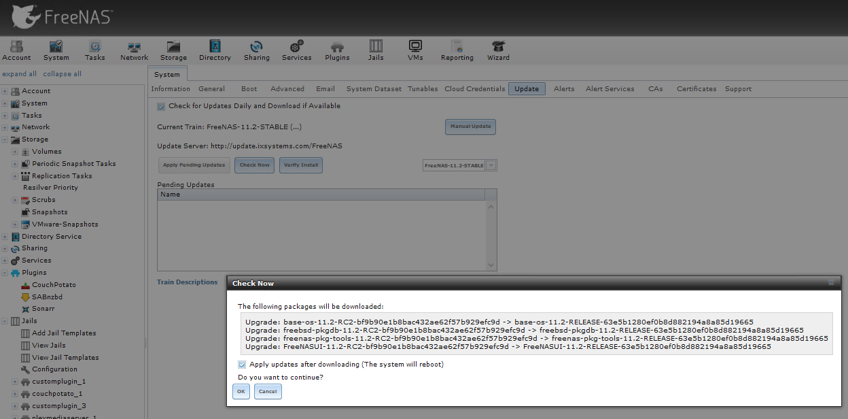Click Cancel in Check Now dialog

point(268,392)
